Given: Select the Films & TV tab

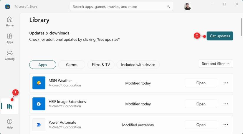Looking at the screenshot, I should pyautogui.click(x=101, y=65).
